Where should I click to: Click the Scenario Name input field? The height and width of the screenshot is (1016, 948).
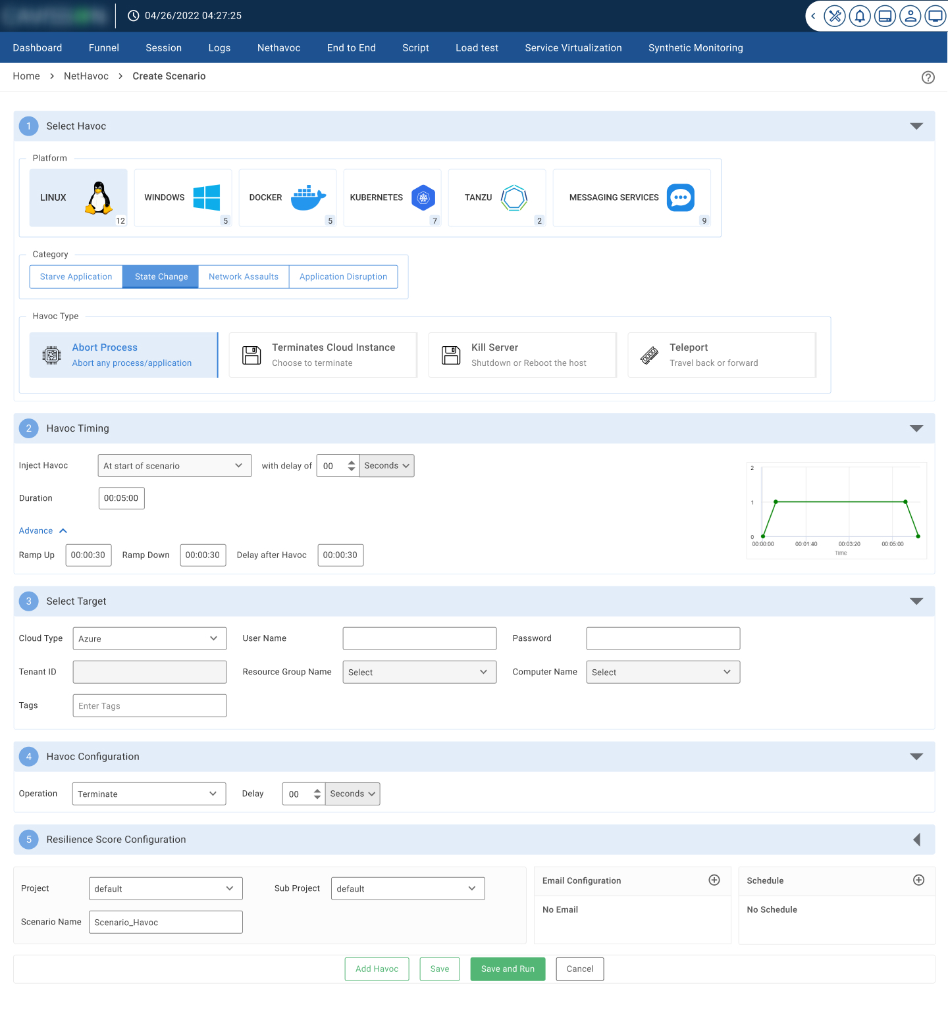coord(165,923)
